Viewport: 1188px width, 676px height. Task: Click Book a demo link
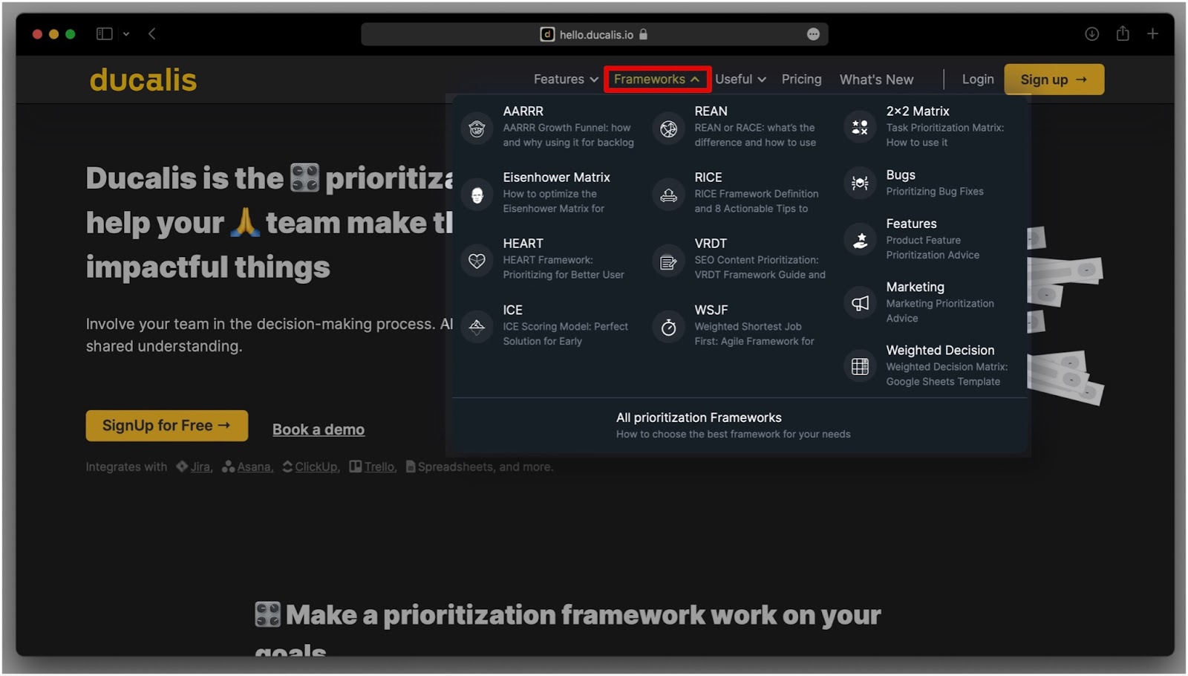(319, 429)
